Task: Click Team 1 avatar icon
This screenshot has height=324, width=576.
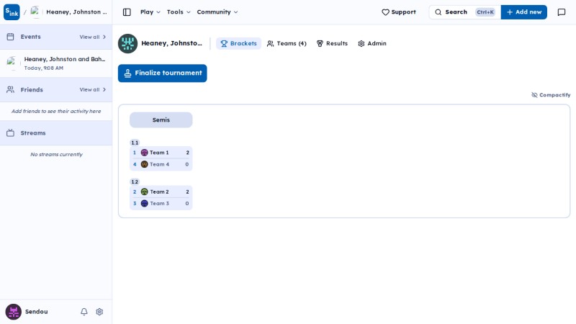Action: point(145,153)
